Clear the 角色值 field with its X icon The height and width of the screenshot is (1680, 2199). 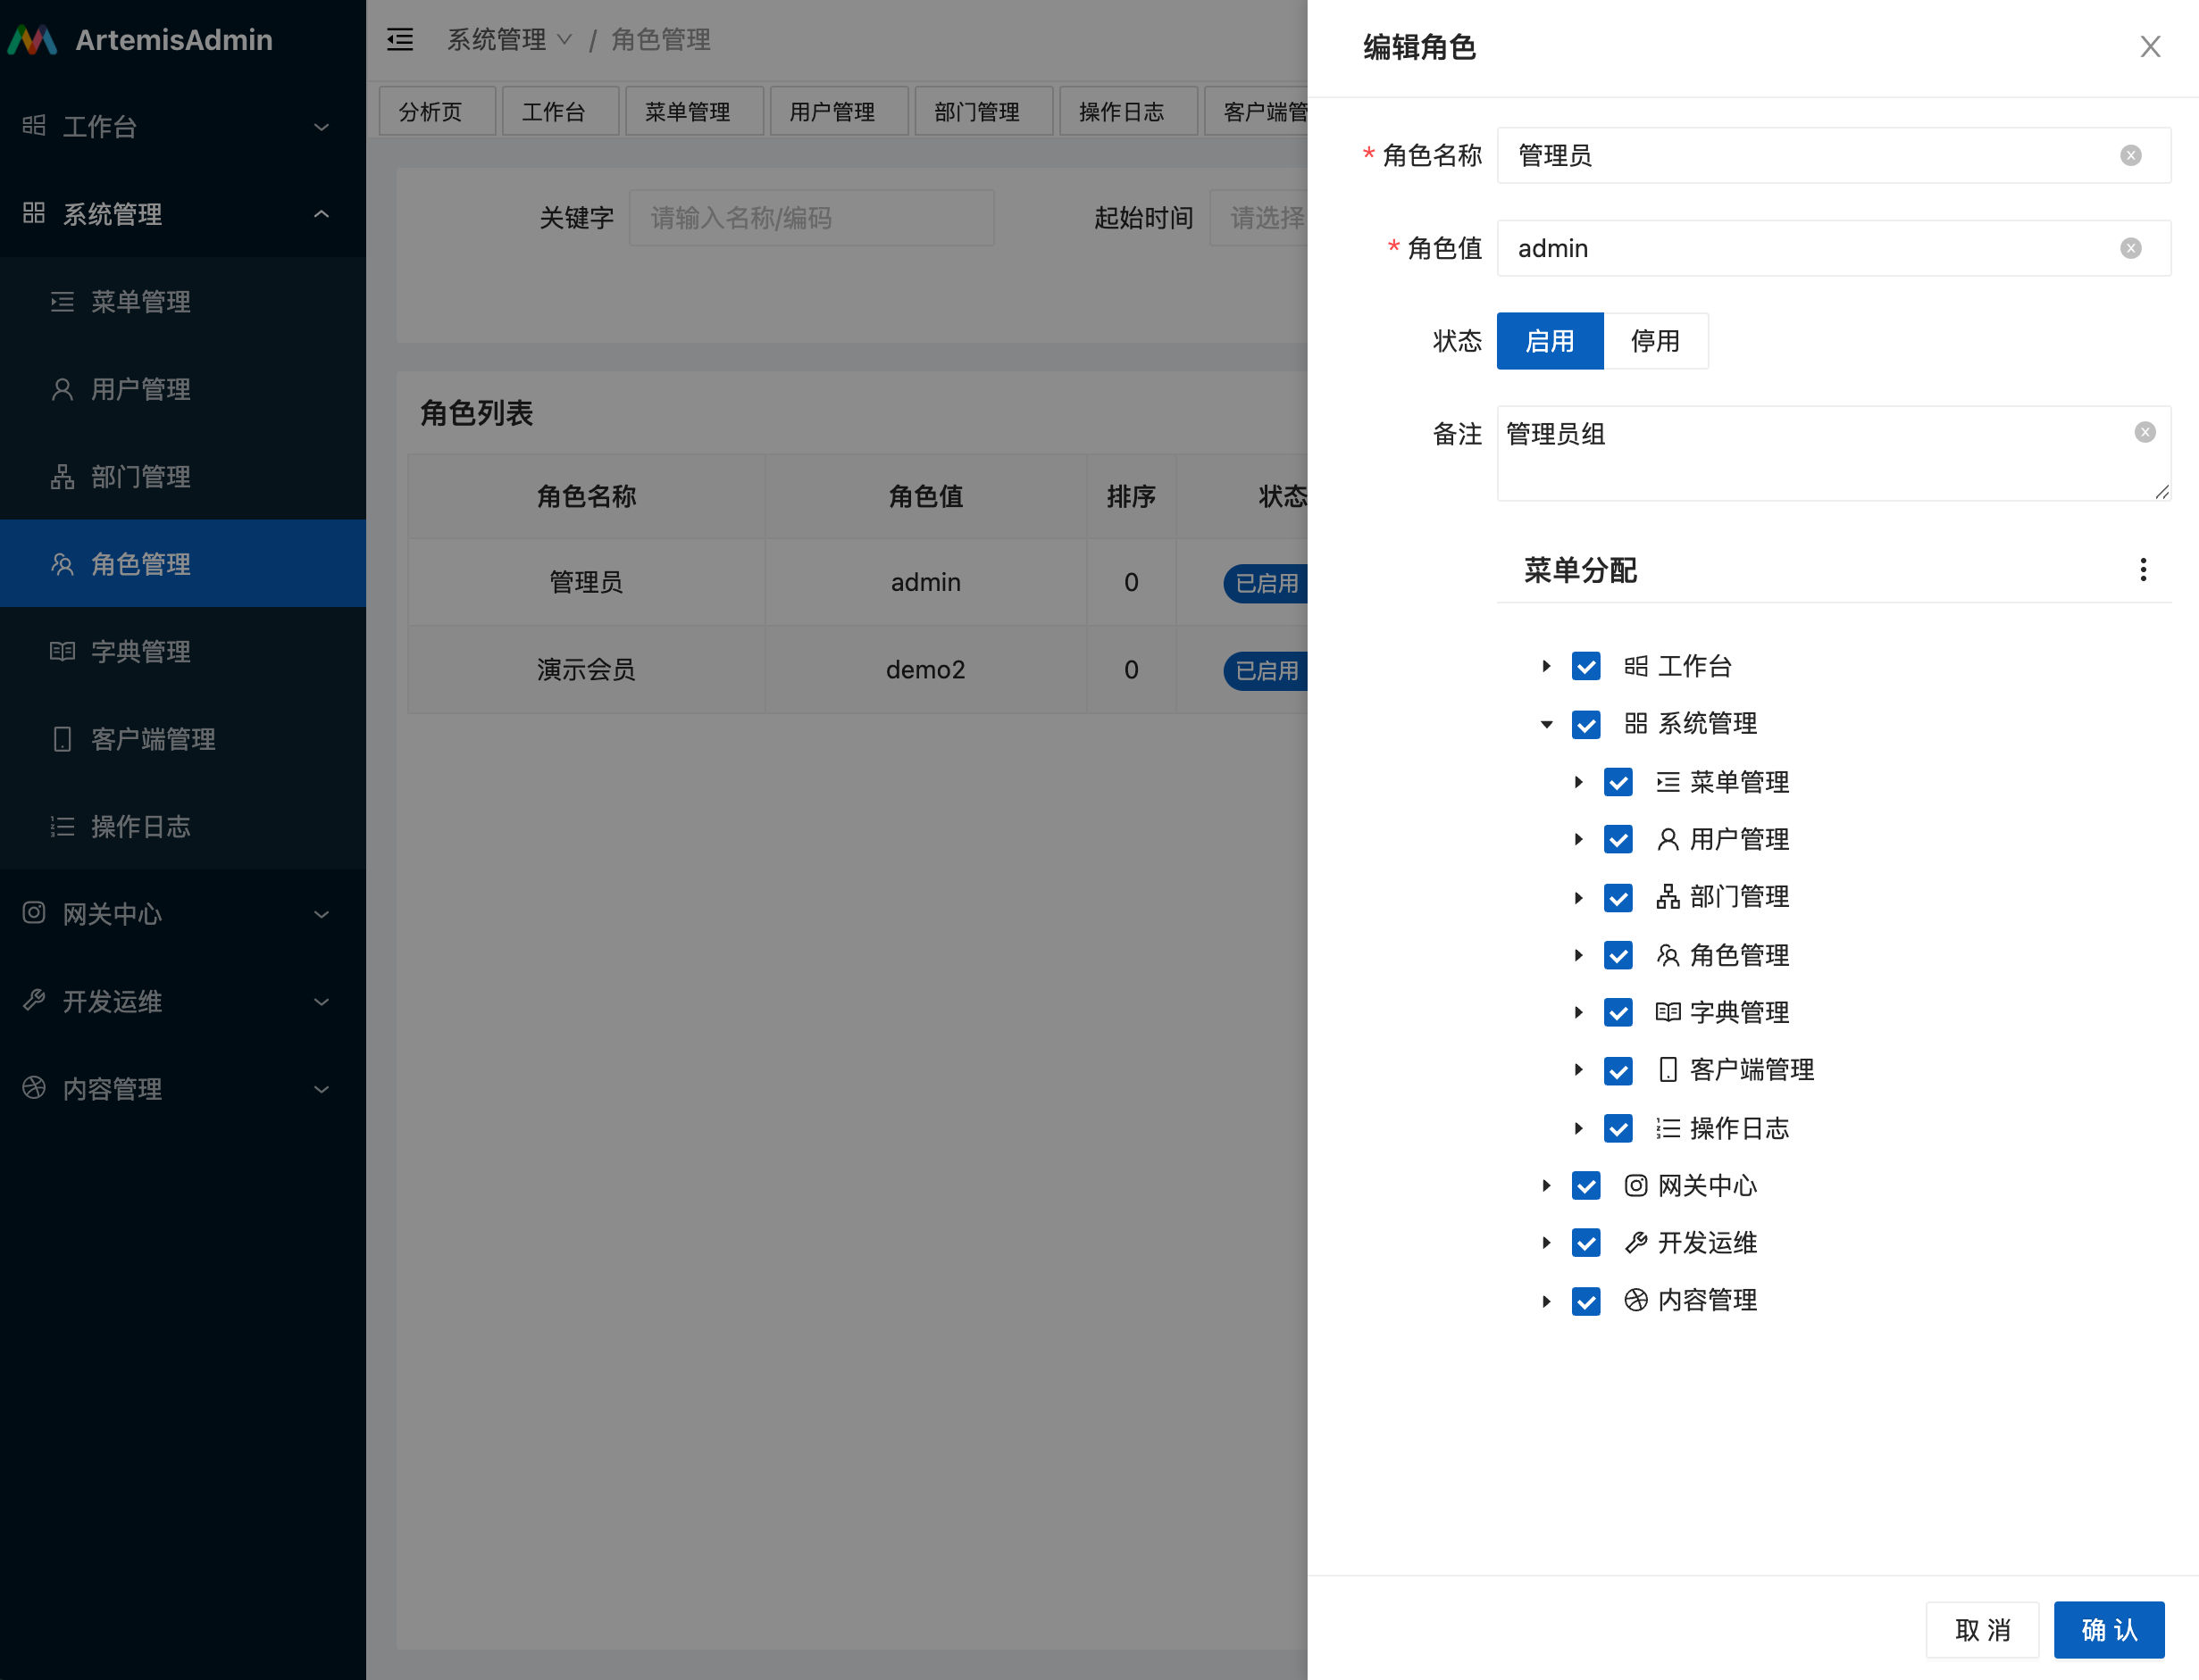coord(2130,248)
